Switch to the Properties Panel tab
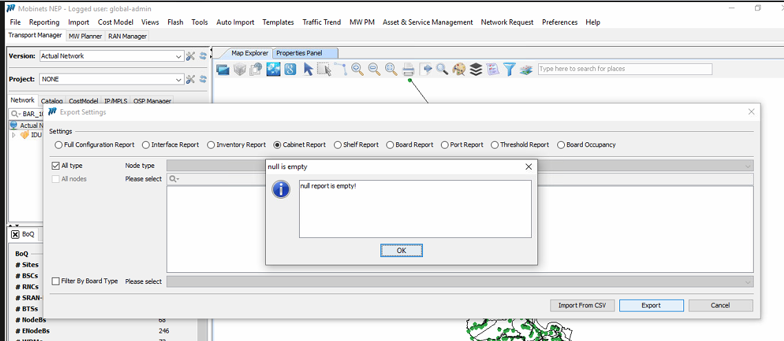 [299, 53]
